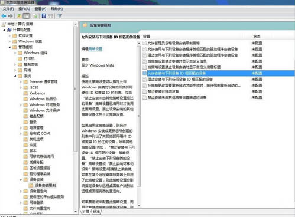Viewport: 295px width, 217px height.
Task: Open the 查看(V) menu
Action: coord(40,9)
